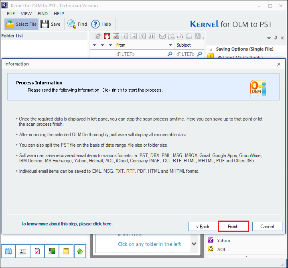Close the Information dialog with X
The height and width of the screenshot is (268, 288).
(x=279, y=64)
